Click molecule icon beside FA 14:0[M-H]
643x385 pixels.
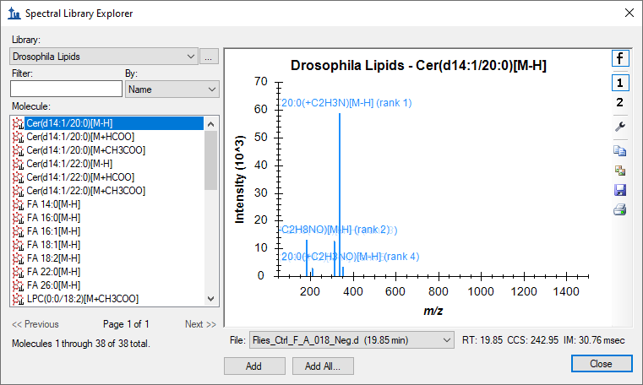pyautogui.click(x=18, y=204)
